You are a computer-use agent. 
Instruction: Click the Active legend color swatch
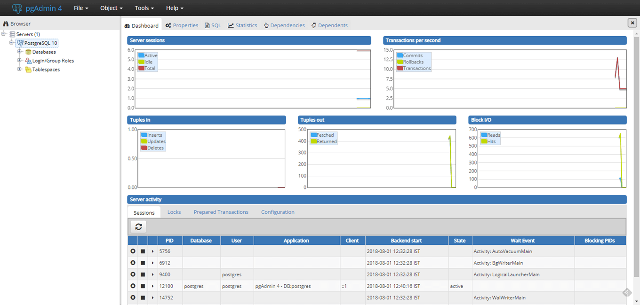[x=141, y=55]
